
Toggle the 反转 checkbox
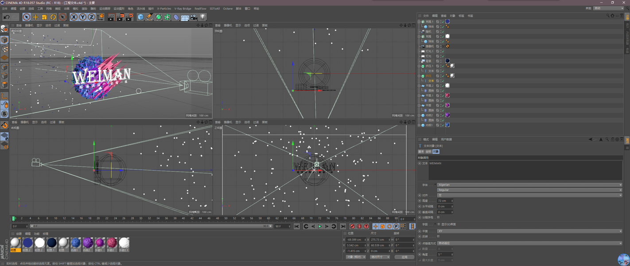(x=438, y=236)
